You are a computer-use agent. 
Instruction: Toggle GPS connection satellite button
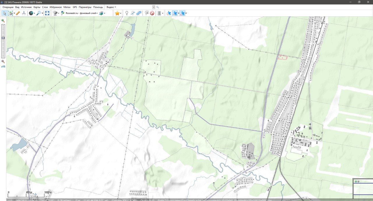[168, 13]
